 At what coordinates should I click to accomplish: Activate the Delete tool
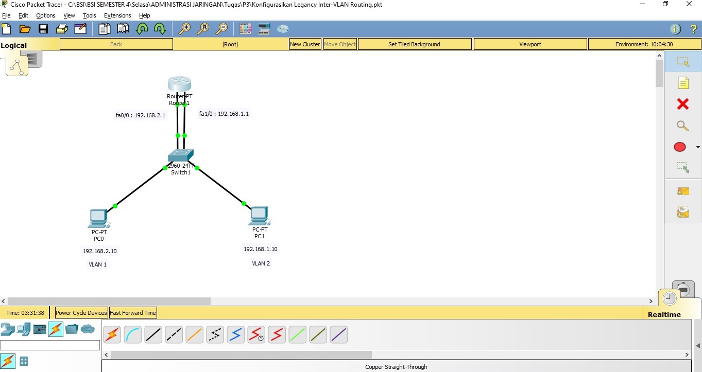click(683, 104)
